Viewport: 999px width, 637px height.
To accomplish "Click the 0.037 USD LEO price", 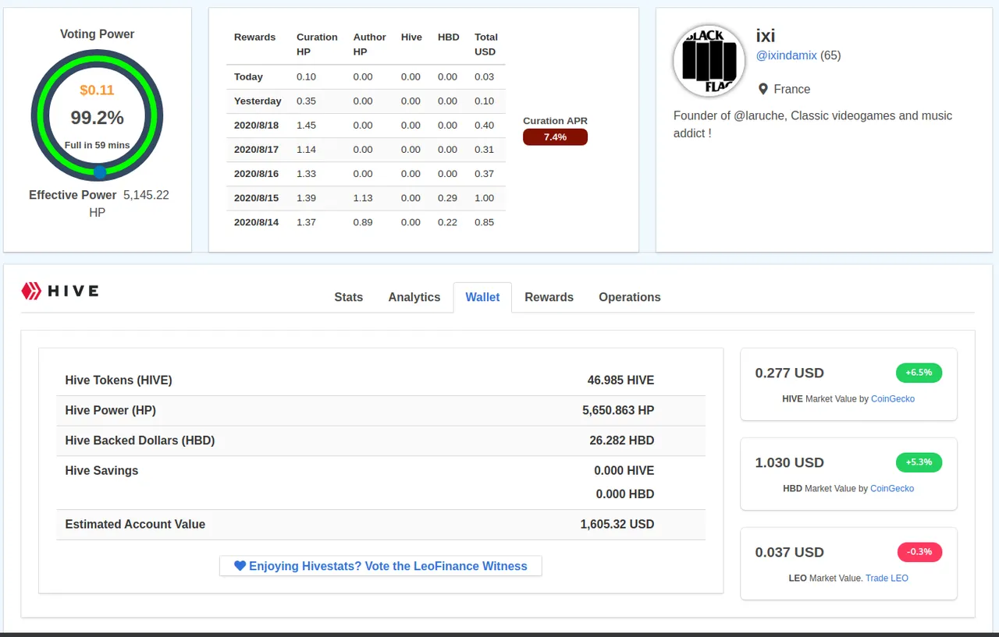I will [789, 552].
